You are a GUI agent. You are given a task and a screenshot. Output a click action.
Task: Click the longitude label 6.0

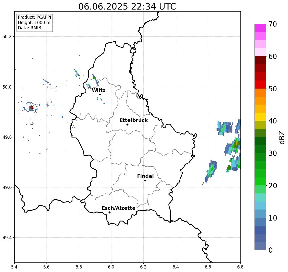[111, 267]
